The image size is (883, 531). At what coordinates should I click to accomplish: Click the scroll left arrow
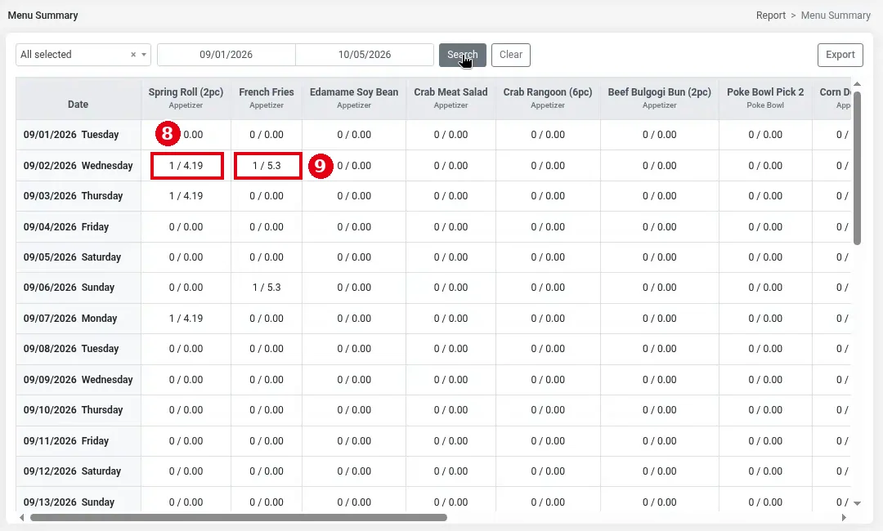(x=22, y=517)
